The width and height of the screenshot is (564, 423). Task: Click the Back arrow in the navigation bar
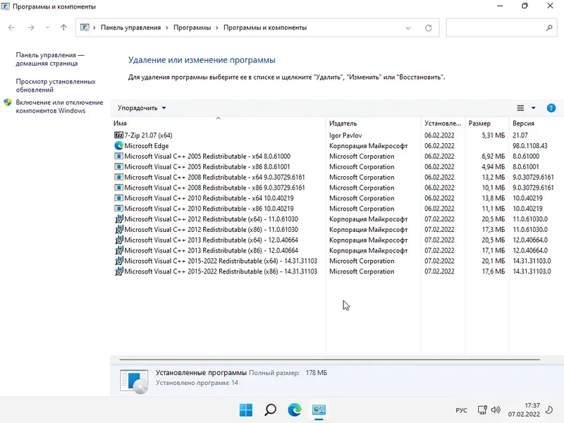(x=11, y=27)
